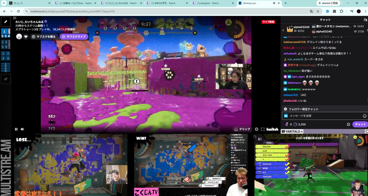Select the layout with large stream one above 2 3 4
The height and width of the screenshot is (196, 368).
pos(6,34)
